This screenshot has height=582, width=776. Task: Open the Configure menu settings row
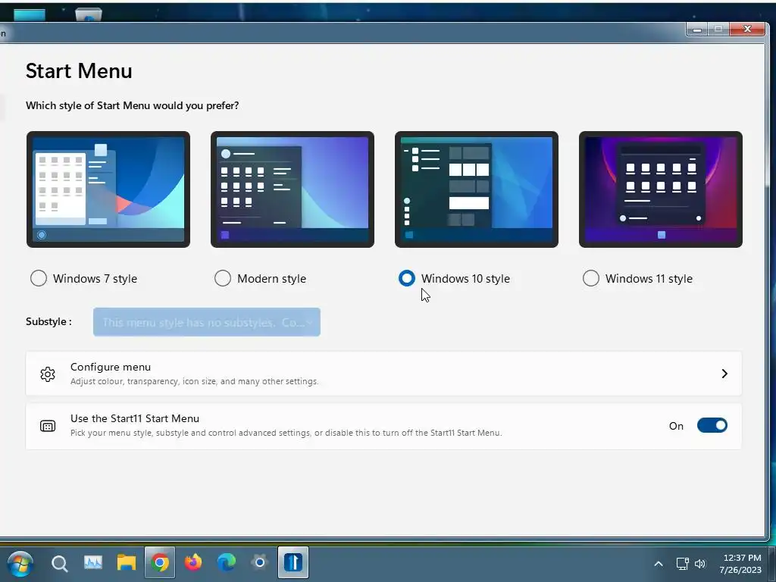pyautogui.click(x=383, y=374)
